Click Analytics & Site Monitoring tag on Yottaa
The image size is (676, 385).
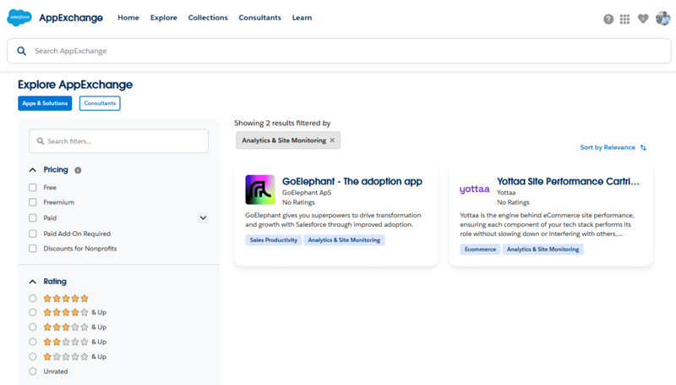pos(542,249)
